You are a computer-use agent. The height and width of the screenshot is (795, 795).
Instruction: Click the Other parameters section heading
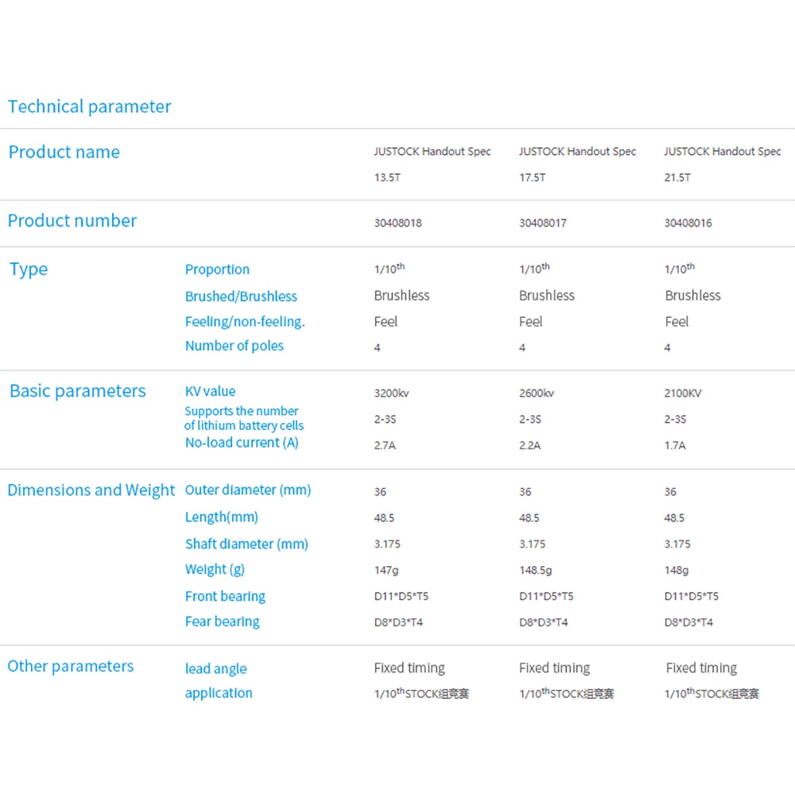point(71,666)
